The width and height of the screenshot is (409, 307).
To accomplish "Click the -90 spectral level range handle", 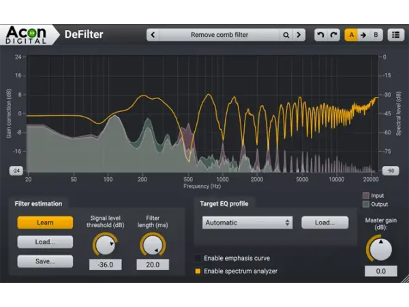I will click(391, 171).
